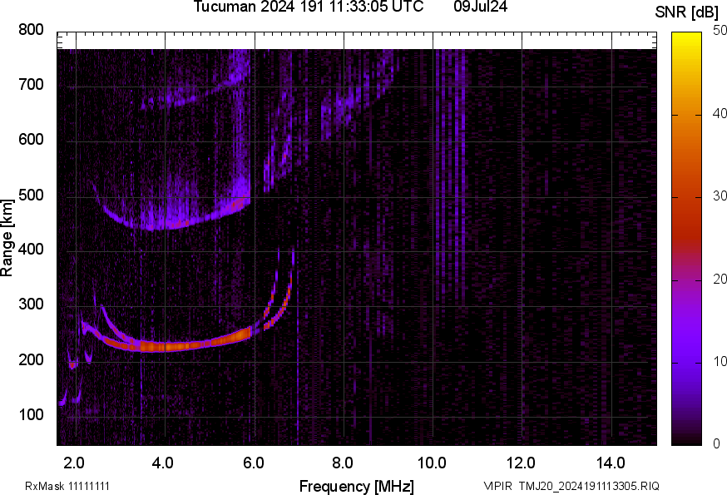Viewport: 727px width, 495px height.
Task: Click the range tick label '600'
Action: click(x=31, y=140)
